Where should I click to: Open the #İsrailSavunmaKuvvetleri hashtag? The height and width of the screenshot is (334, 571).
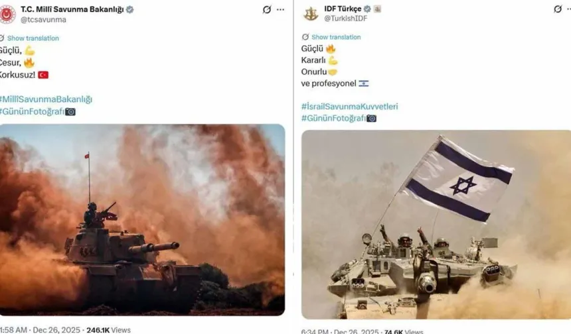350,107
